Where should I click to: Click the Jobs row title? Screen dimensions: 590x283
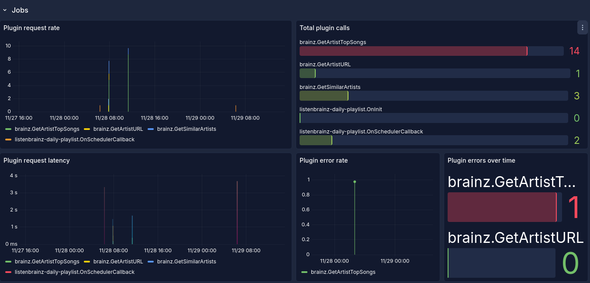pyautogui.click(x=20, y=10)
